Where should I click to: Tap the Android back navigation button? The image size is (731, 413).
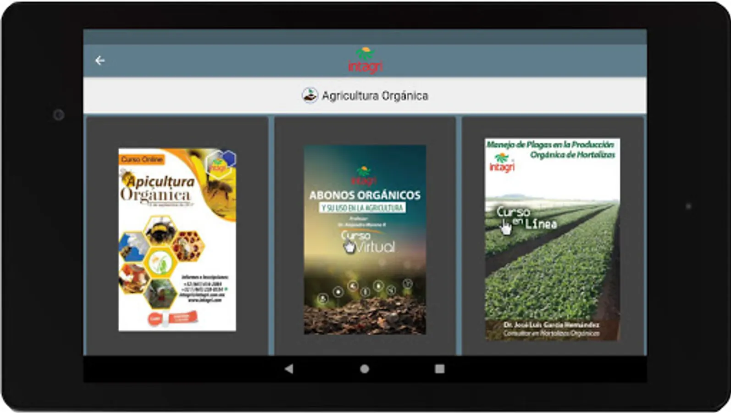(x=289, y=369)
